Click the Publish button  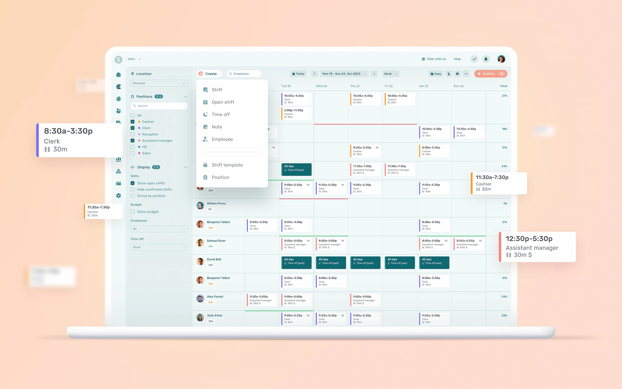pyautogui.click(x=489, y=74)
